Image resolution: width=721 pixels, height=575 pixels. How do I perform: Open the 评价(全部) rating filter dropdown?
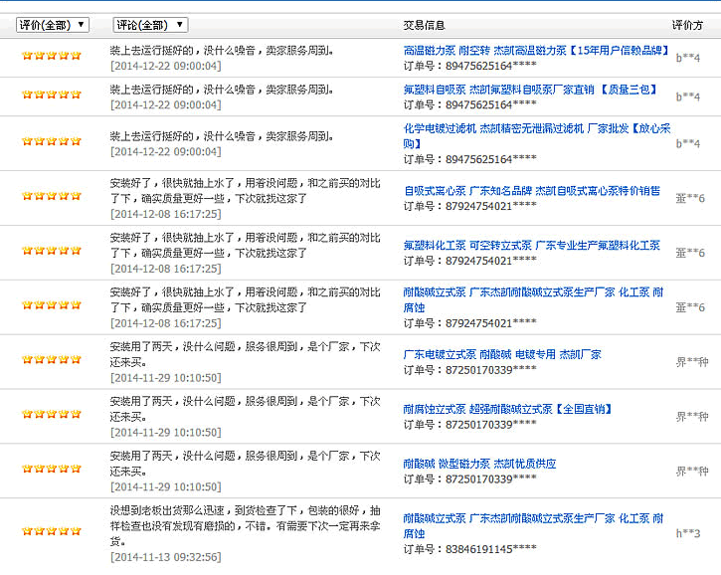click(53, 25)
